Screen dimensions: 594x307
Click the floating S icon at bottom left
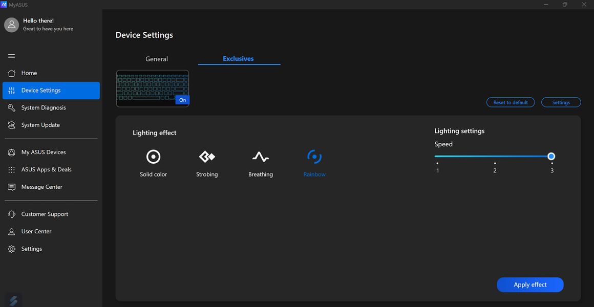pos(13,300)
